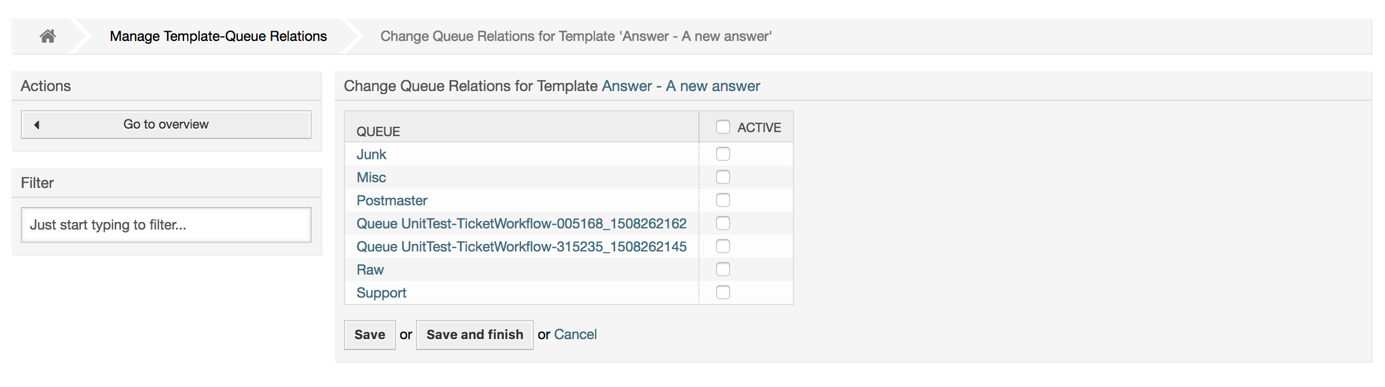Focus the filter text field
The height and width of the screenshot is (387, 1385).
pos(166,225)
